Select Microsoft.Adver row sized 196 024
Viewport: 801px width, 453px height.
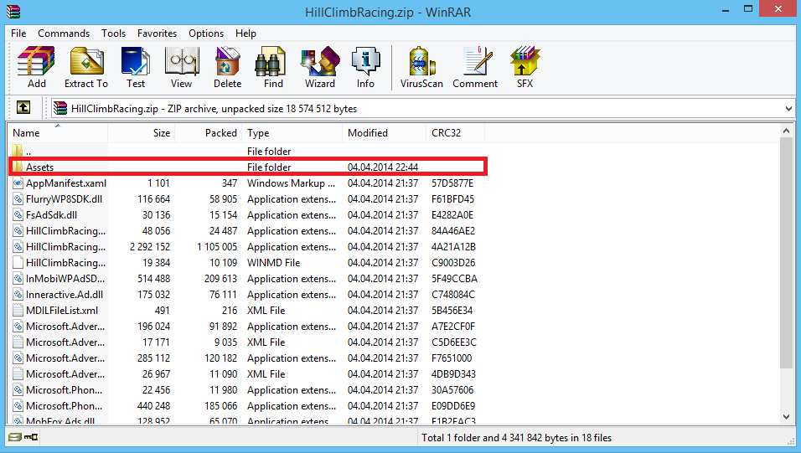(246, 326)
